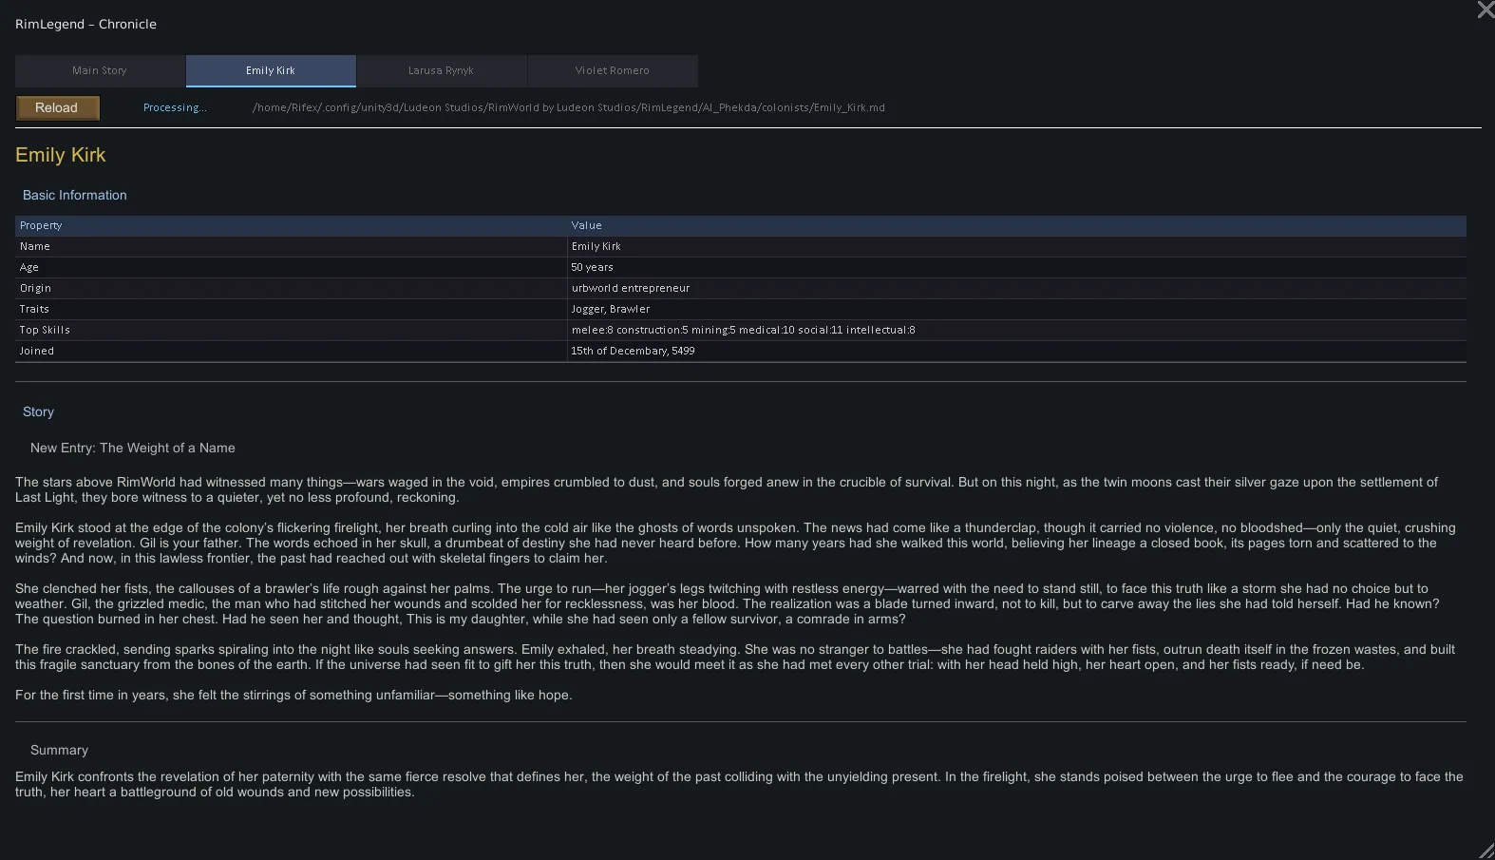Open the Violet Romero tab
This screenshot has height=860, width=1495.
(612, 70)
